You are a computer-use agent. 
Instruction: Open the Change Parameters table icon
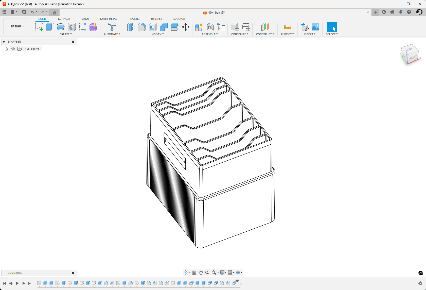click(245, 27)
